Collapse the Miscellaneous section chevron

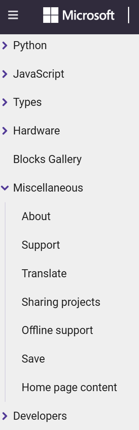pyautogui.click(x=5, y=188)
